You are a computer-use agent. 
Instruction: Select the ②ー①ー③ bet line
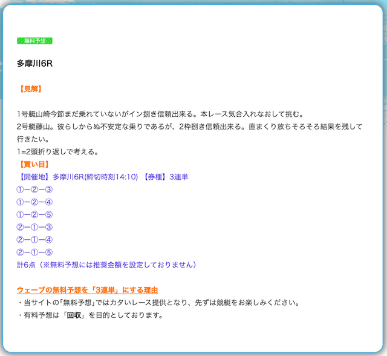click(34, 227)
